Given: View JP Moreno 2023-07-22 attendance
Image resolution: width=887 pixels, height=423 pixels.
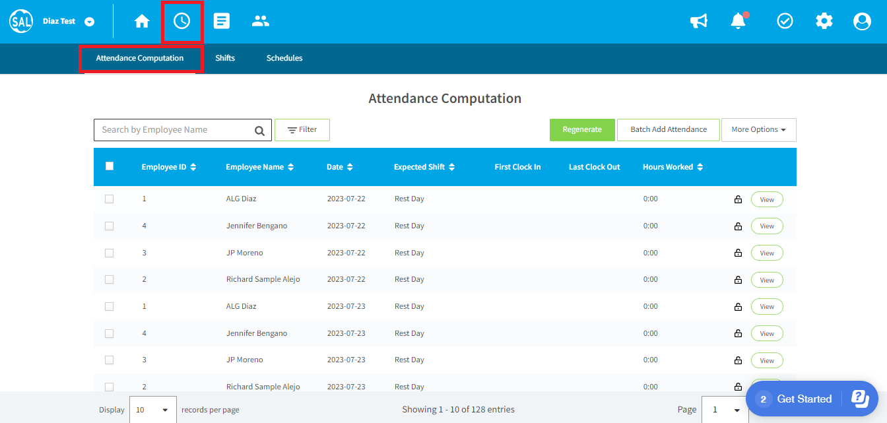Looking at the screenshot, I should pos(767,253).
